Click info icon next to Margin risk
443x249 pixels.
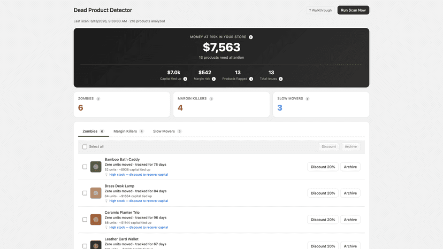click(213, 79)
